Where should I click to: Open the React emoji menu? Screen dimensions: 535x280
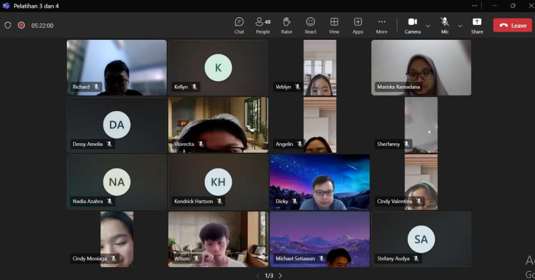pos(310,25)
